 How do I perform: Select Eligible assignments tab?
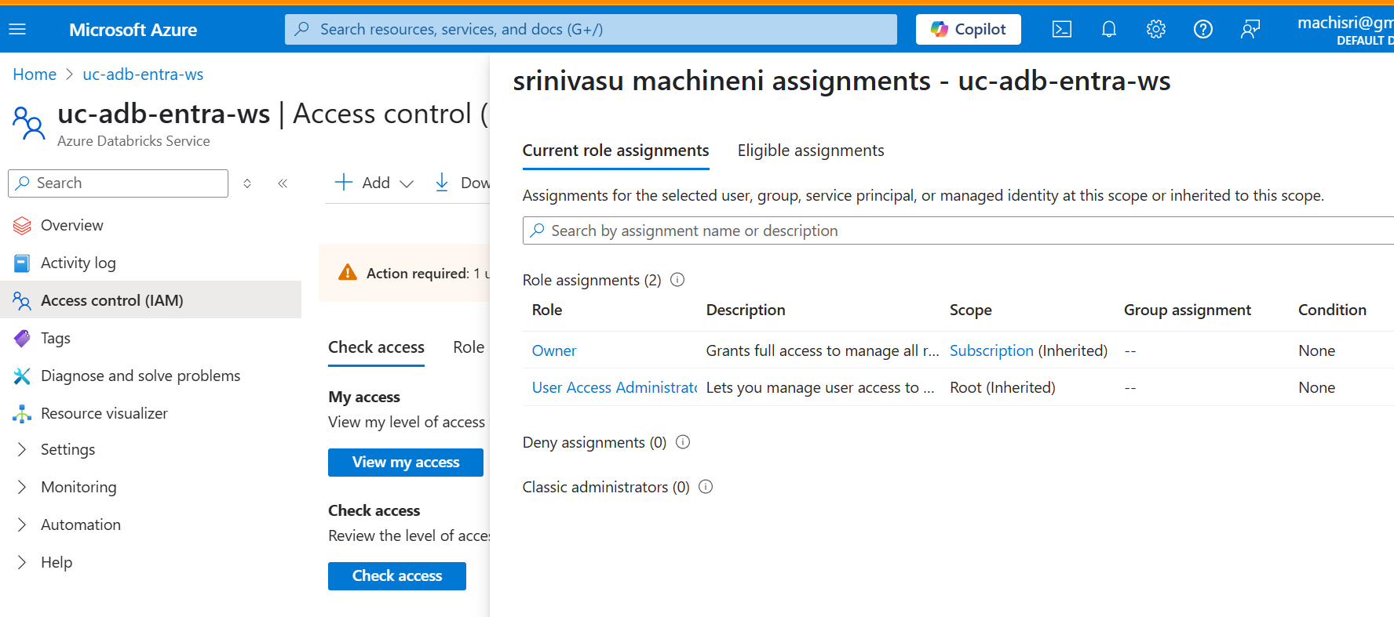pos(811,151)
